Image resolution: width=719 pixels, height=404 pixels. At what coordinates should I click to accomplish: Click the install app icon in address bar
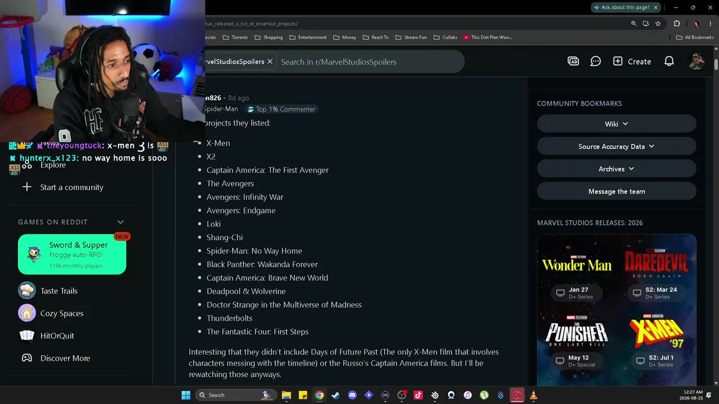tap(646, 24)
